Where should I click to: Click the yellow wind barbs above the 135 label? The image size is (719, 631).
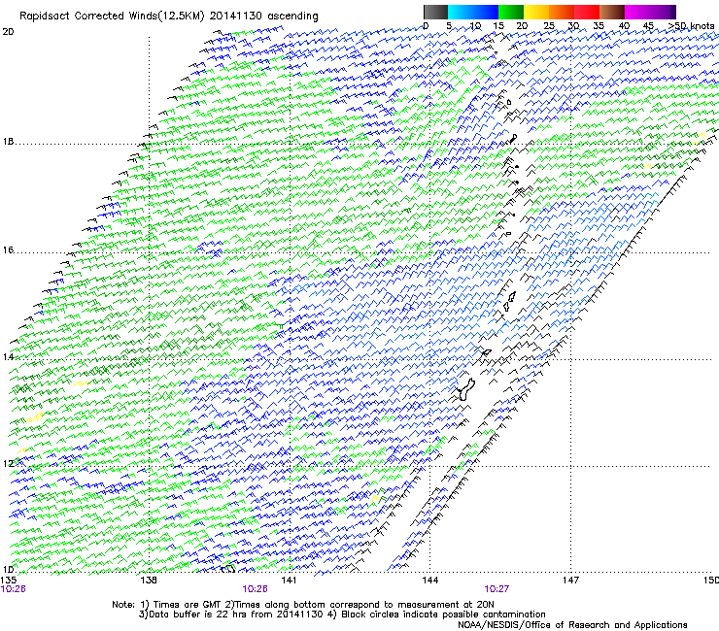pyautogui.click(x=35, y=417)
